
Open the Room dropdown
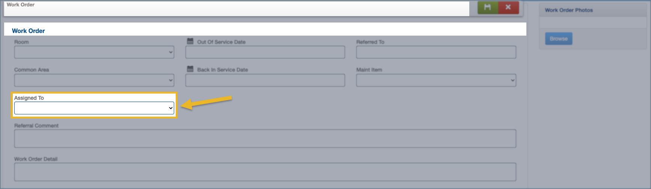tap(94, 52)
